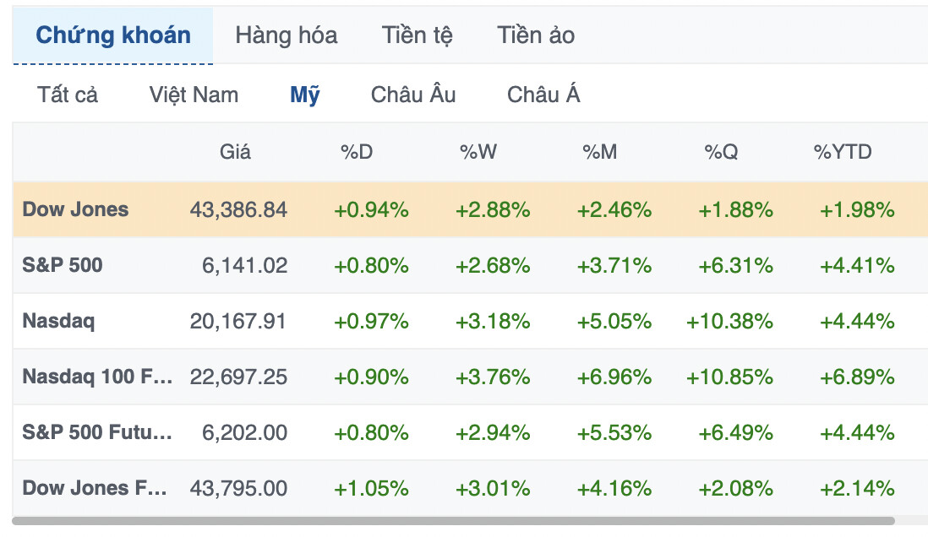Select the Mỹ region filter

coord(305,95)
